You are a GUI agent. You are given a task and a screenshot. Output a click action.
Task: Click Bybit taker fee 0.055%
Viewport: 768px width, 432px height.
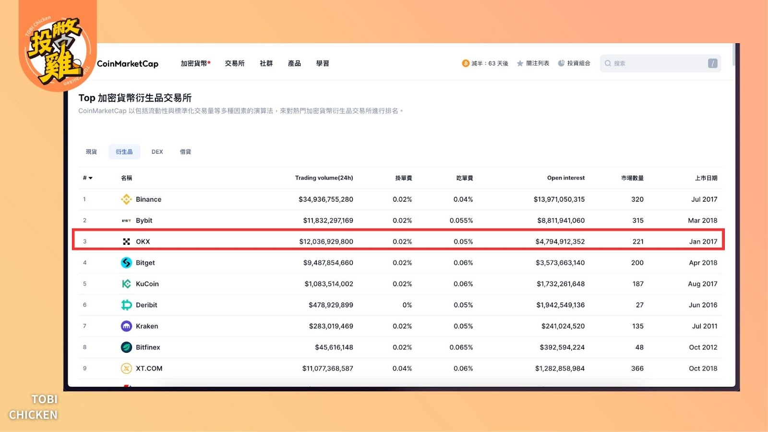point(461,220)
